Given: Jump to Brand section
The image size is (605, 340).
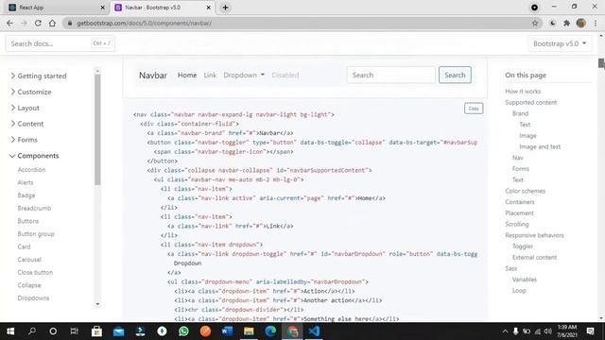Looking at the screenshot, I should pos(520,113).
